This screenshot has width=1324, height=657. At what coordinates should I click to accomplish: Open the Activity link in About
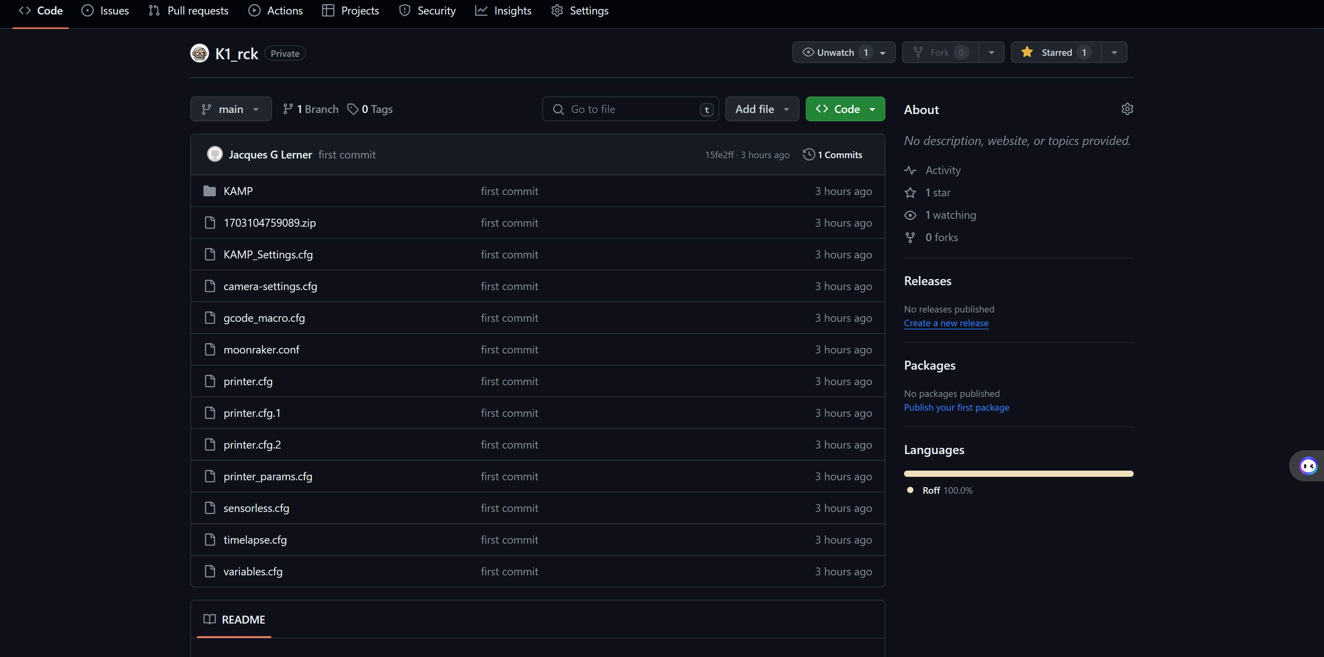[x=933, y=170]
